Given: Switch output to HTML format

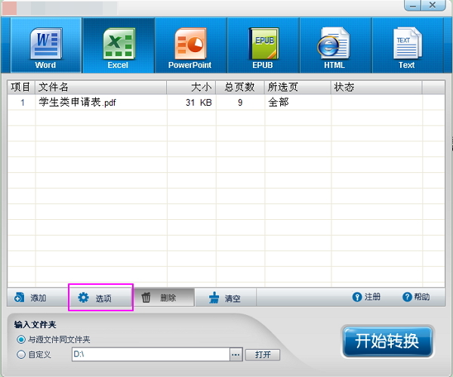Looking at the screenshot, I should 335,45.
